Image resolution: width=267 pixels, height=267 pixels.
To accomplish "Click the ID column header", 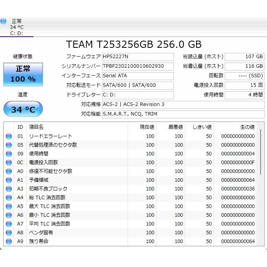I will [20, 127].
